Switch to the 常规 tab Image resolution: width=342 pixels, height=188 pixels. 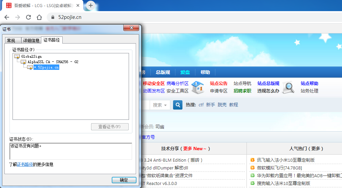tap(11, 41)
